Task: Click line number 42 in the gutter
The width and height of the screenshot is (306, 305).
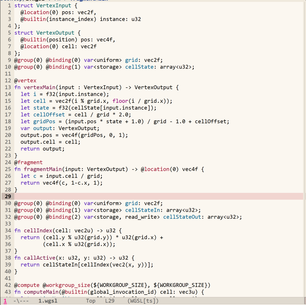Action: click(x=8, y=285)
